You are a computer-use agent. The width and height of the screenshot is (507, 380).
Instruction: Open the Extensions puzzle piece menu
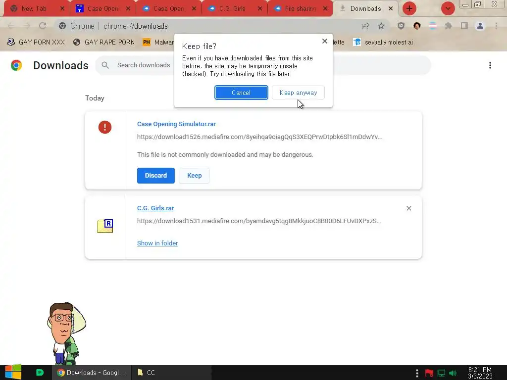click(x=449, y=26)
